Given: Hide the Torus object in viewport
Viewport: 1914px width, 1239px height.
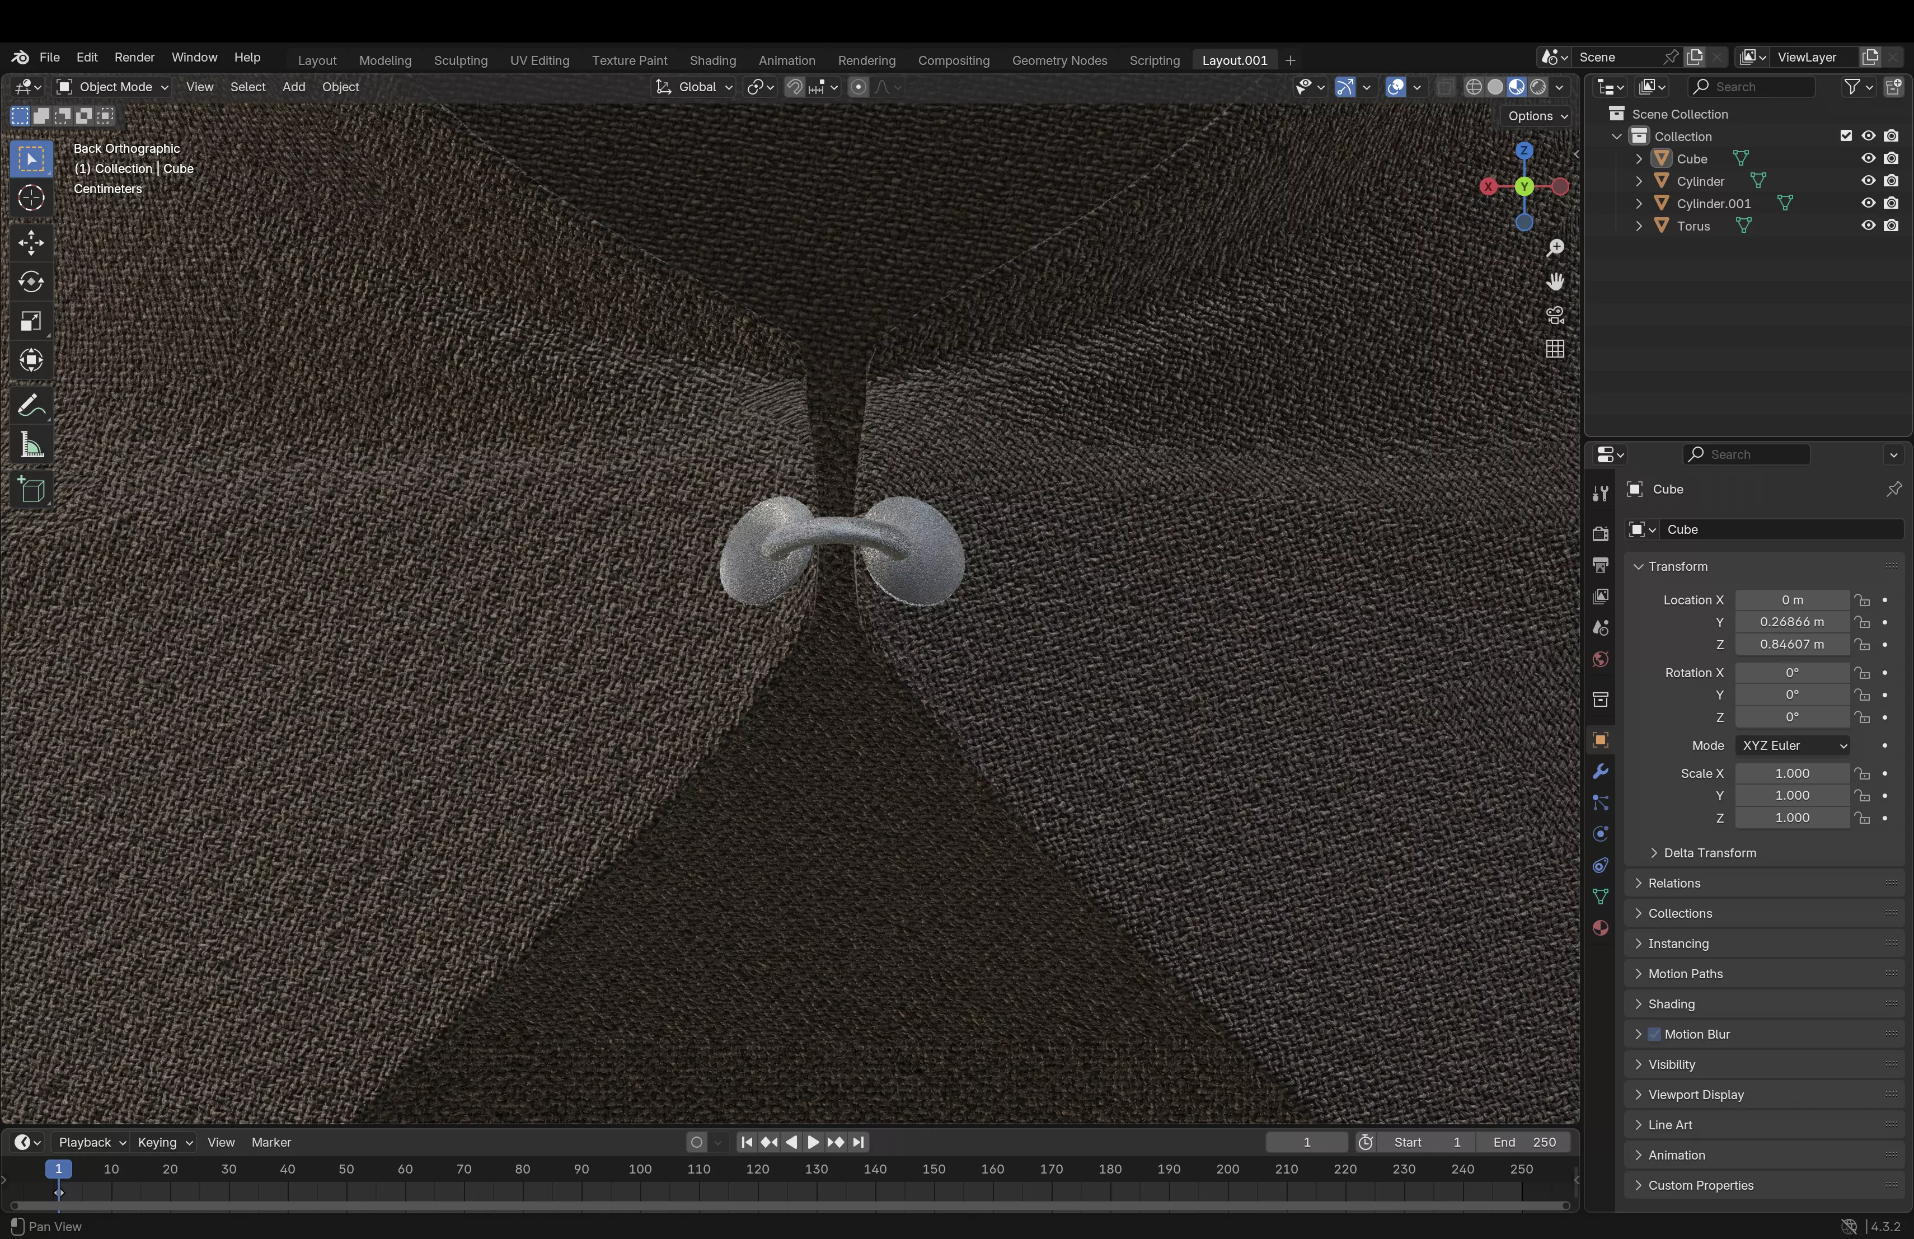Looking at the screenshot, I should (1868, 226).
